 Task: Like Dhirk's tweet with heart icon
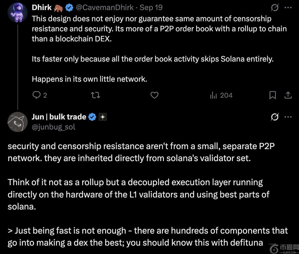click(x=155, y=95)
